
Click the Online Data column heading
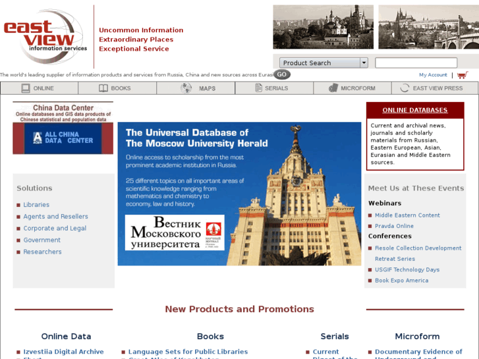pos(66,337)
